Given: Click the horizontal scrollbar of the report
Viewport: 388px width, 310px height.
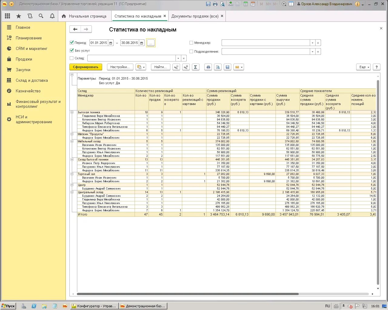Looking at the screenshot, I should pyautogui.click(x=188, y=294).
